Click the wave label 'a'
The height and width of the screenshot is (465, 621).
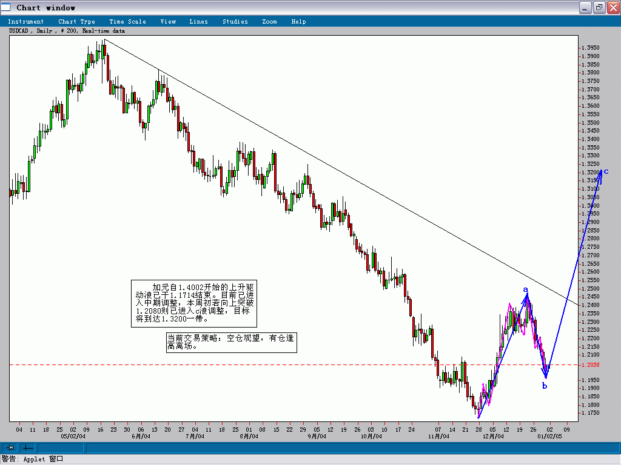(x=526, y=289)
